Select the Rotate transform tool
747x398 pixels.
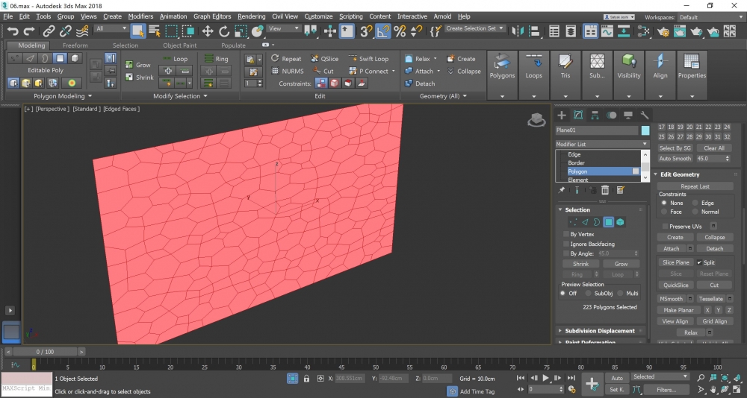[224, 31]
